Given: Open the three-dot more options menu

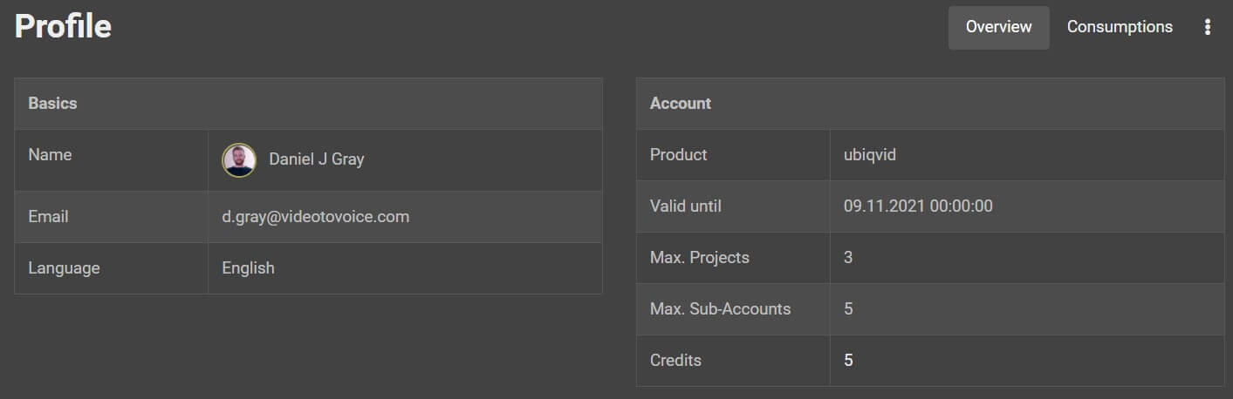Looking at the screenshot, I should pyautogui.click(x=1208, y=27).
